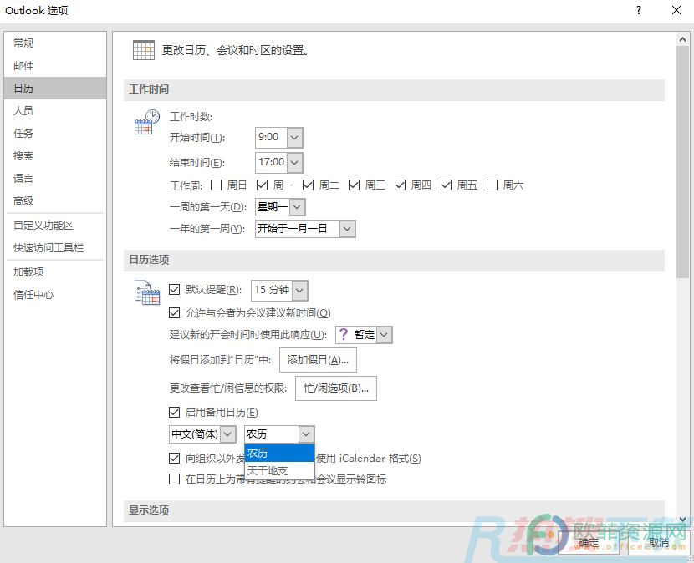Open the 中文(简体) language dropdown
Screen dimensions: 694x563
pyautogui.click(x=228, y=434)
